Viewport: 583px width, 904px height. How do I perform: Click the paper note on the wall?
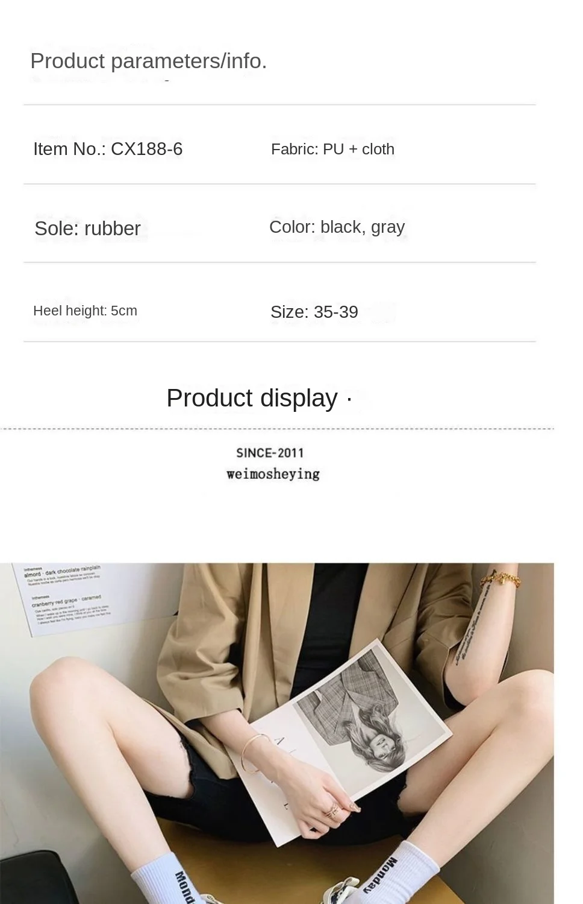(x=65, y=598)
